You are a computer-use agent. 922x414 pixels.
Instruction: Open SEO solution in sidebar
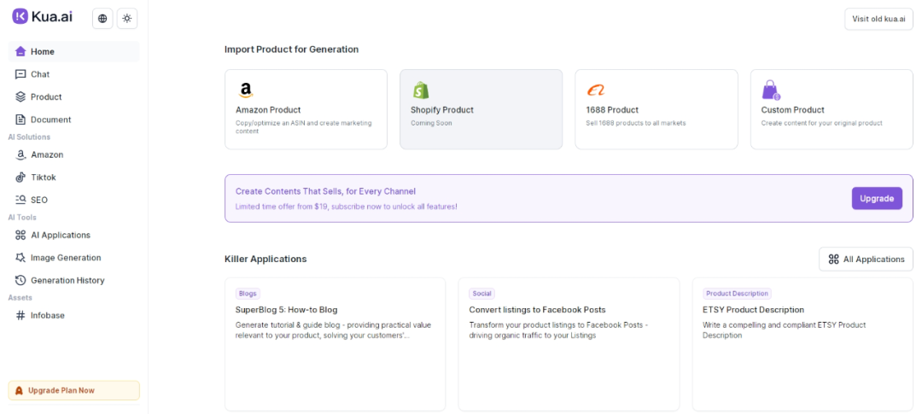[x=38, y=200]
